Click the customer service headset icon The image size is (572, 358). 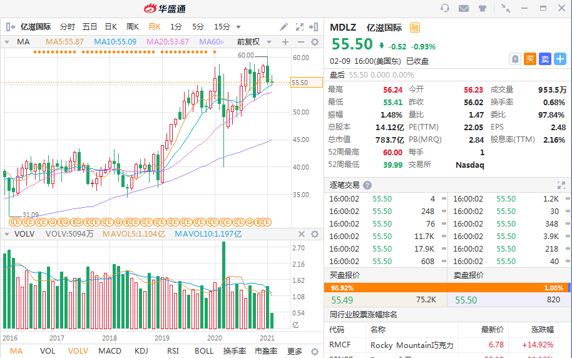pos(445,8)
